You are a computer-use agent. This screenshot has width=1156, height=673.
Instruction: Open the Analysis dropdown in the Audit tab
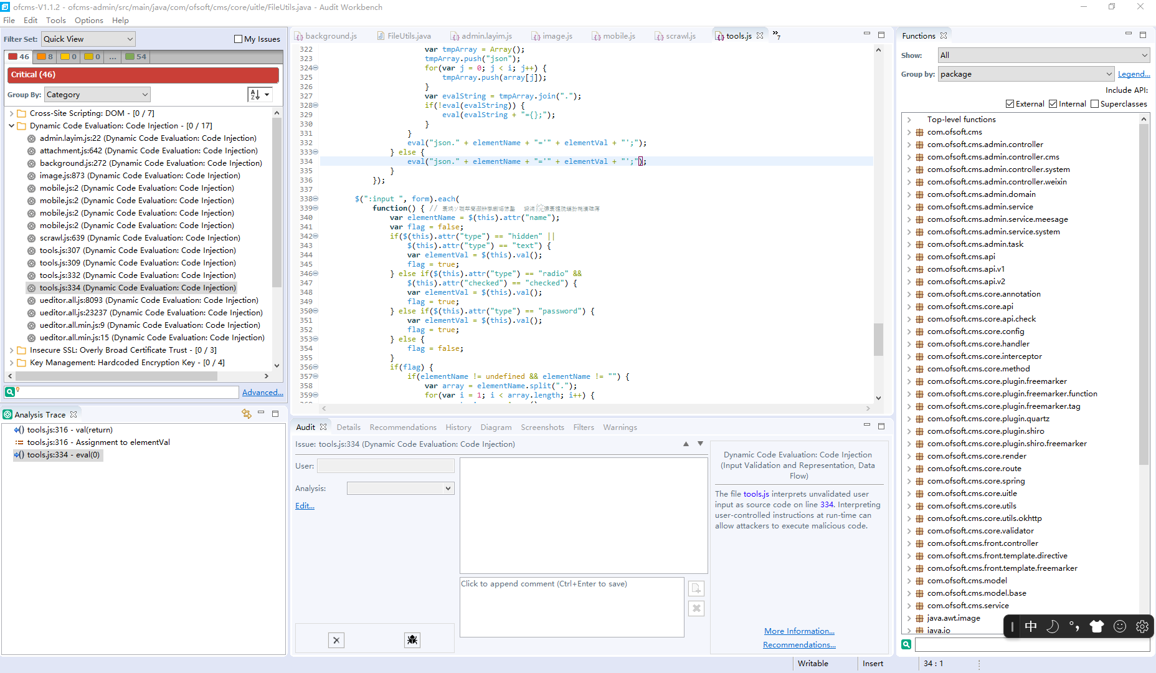(x=400, y=489)
